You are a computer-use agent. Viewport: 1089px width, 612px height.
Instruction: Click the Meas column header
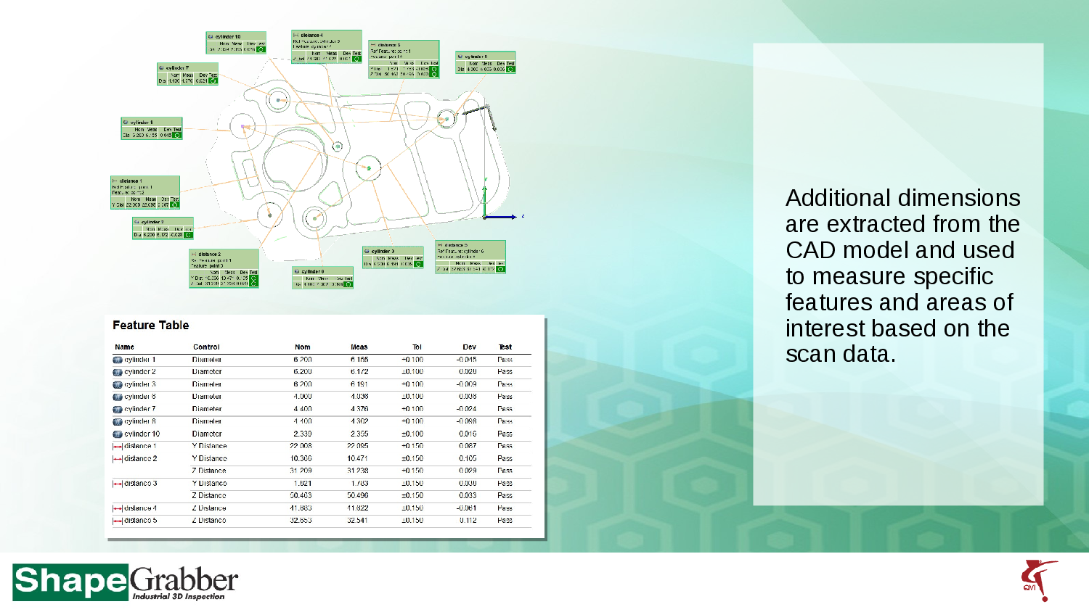tap(359, 347)
